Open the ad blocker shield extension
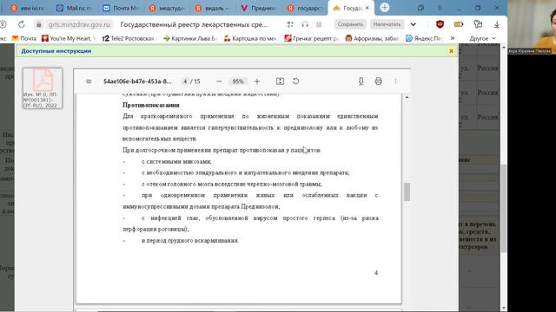This screenshot has width=556, height=312. [x=440, y=24]
